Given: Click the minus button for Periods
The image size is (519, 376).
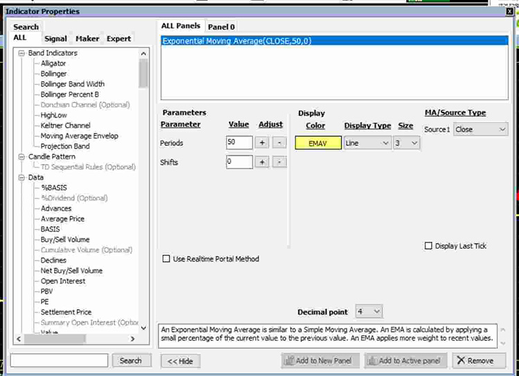Looking at the screenshot, I should (x=279, y=142).
